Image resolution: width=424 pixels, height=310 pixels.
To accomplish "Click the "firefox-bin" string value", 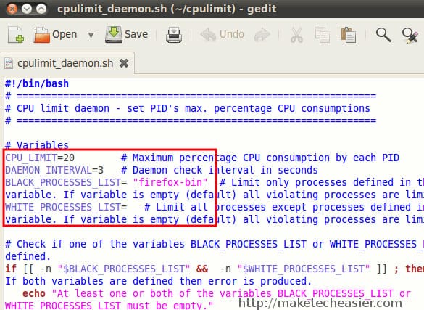I will (x=170, y=182).
